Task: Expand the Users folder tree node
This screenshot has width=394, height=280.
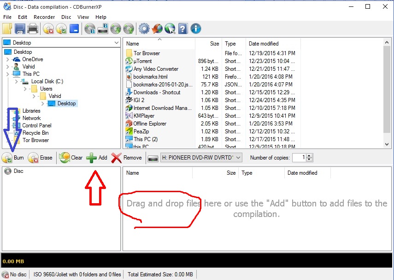Action: (25, 89)
